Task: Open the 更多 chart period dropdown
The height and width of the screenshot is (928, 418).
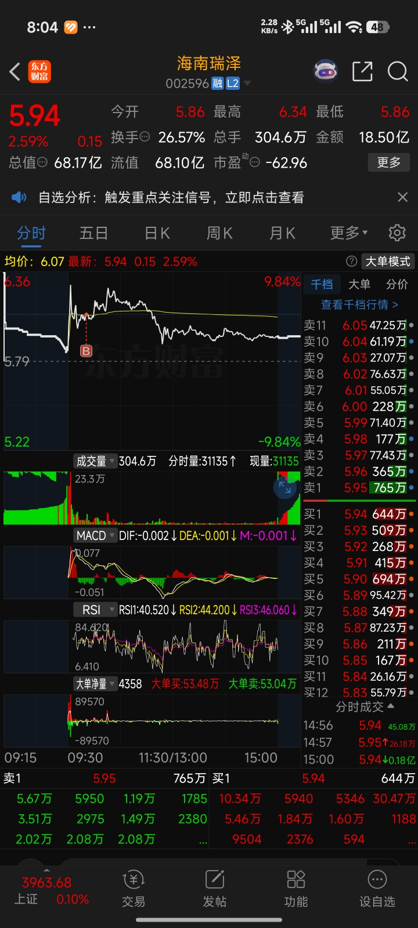Action: tap(349, 233)
